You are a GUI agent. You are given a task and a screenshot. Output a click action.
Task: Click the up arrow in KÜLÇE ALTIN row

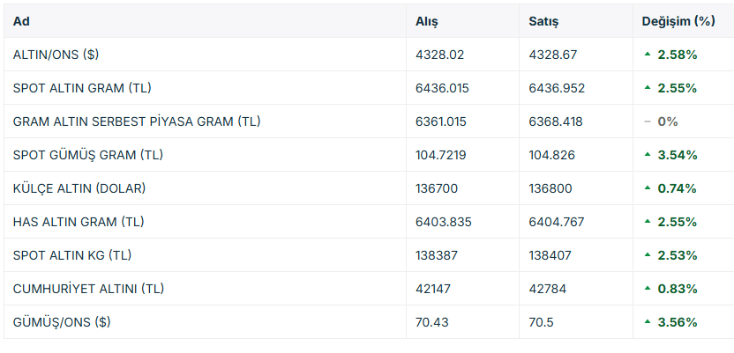[x=648, y=188]
